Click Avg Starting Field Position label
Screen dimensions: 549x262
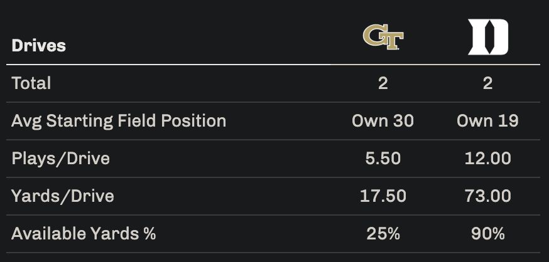[x=119, y=121]
